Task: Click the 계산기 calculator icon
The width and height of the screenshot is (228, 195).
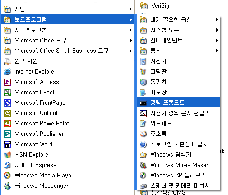Action: click(143, 61)
